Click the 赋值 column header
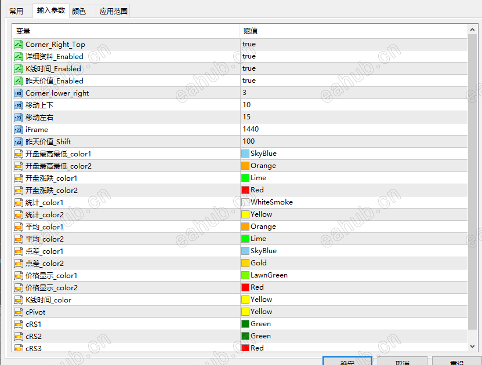 [x=354, y=31]
